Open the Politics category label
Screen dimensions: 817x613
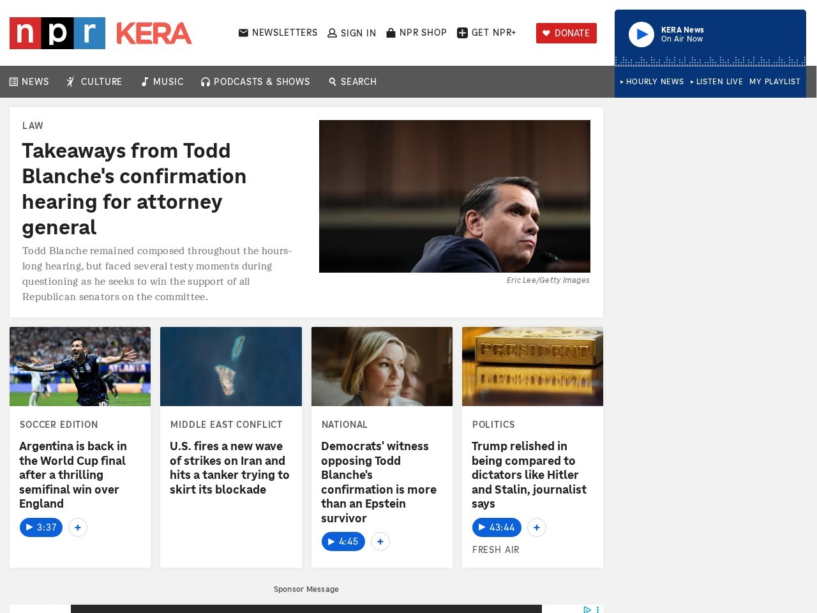493,425
